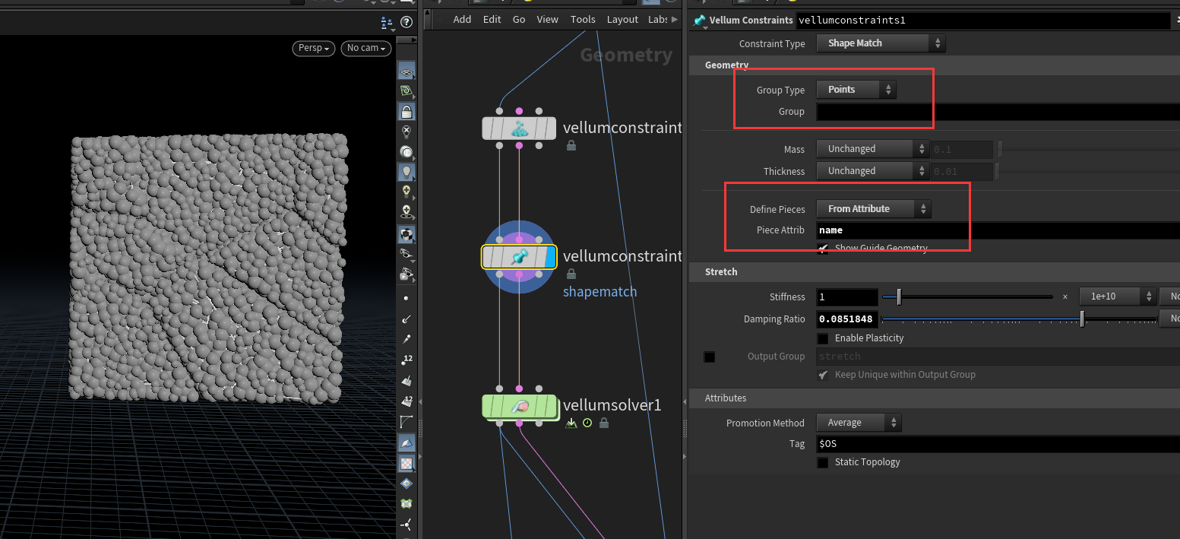Screen dimensions: 1180x539
Task: Edit the node name field vellumconstraints1
Action: [x=982, y=21]
